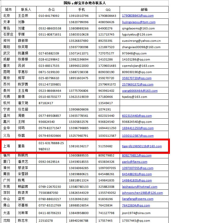Click the 602315440@qq.com link
The height and width of the screenshot is (223, 202).
137,116
